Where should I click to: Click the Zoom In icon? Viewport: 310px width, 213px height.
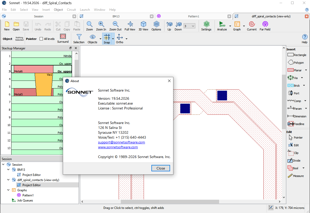tap(101, 26)
